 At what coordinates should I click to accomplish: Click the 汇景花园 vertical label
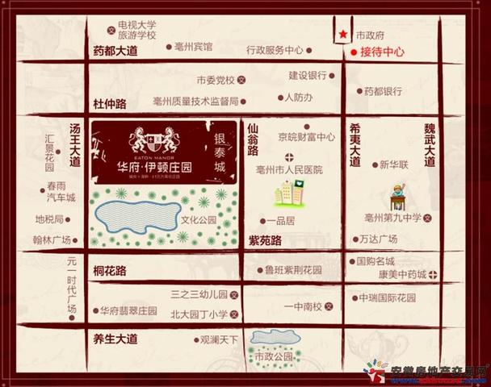click(x=49, y=153)
